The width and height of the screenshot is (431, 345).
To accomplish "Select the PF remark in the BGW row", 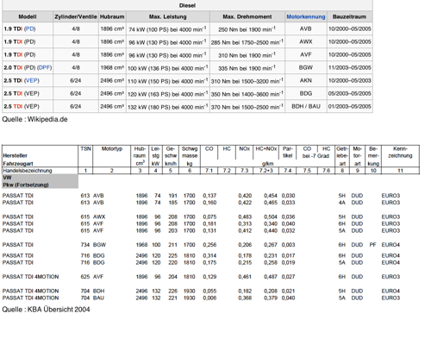I will (x=372, y=245).
